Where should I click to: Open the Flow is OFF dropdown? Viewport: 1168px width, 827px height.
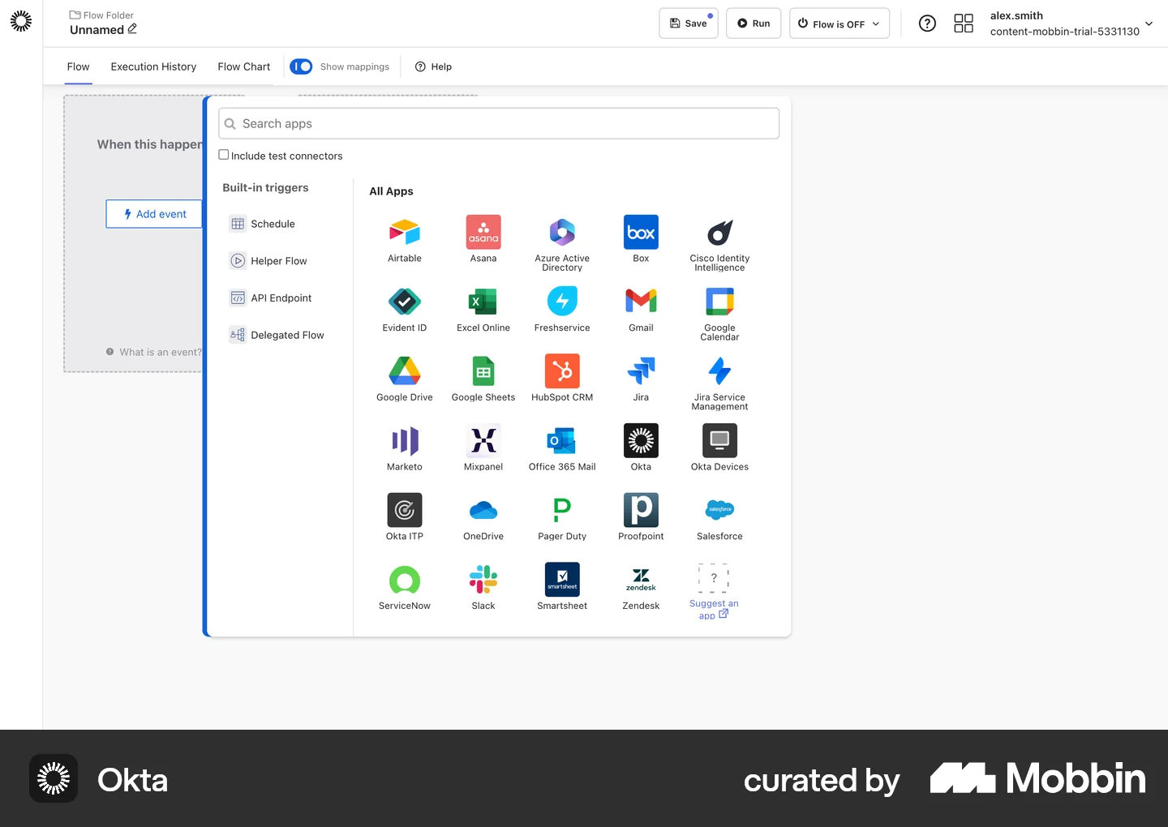tap(839, 24)
